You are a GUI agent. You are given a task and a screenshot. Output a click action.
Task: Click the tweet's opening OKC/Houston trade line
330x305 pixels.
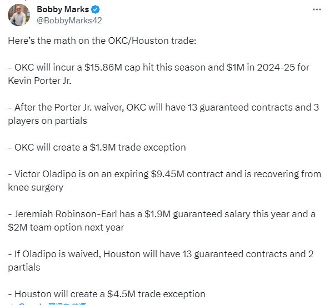pos(102,41)
